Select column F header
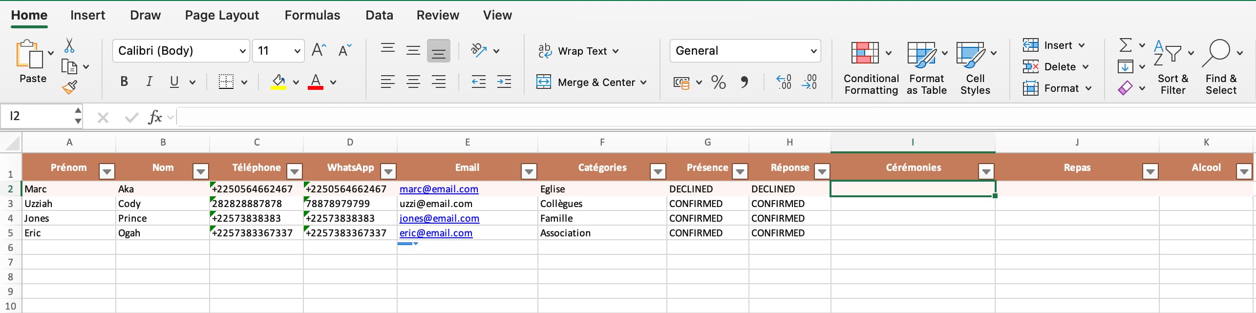 (x=602, y=142)
